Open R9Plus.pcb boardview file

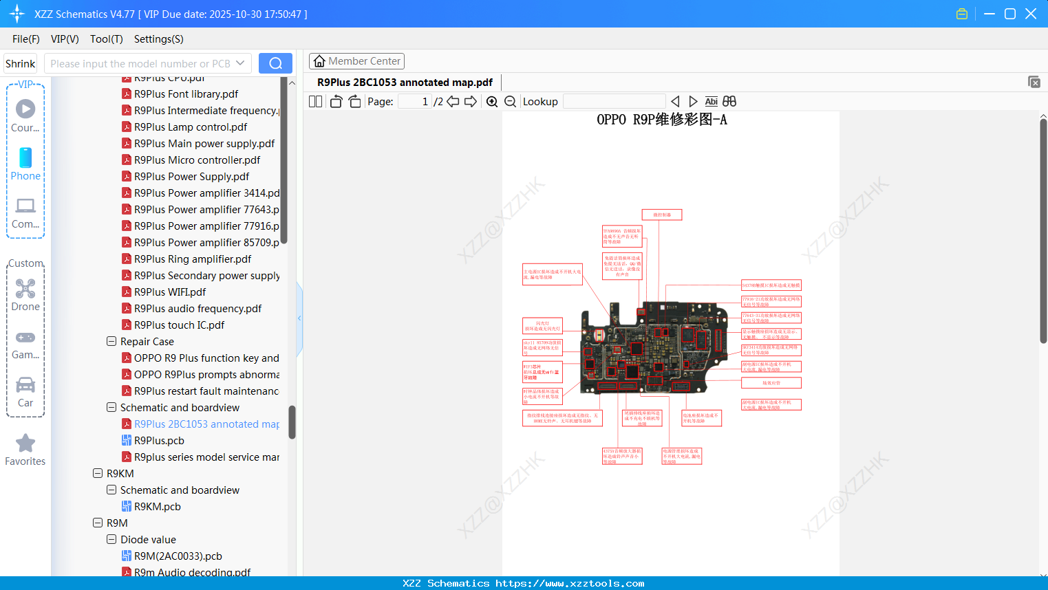tap(159, 441)
